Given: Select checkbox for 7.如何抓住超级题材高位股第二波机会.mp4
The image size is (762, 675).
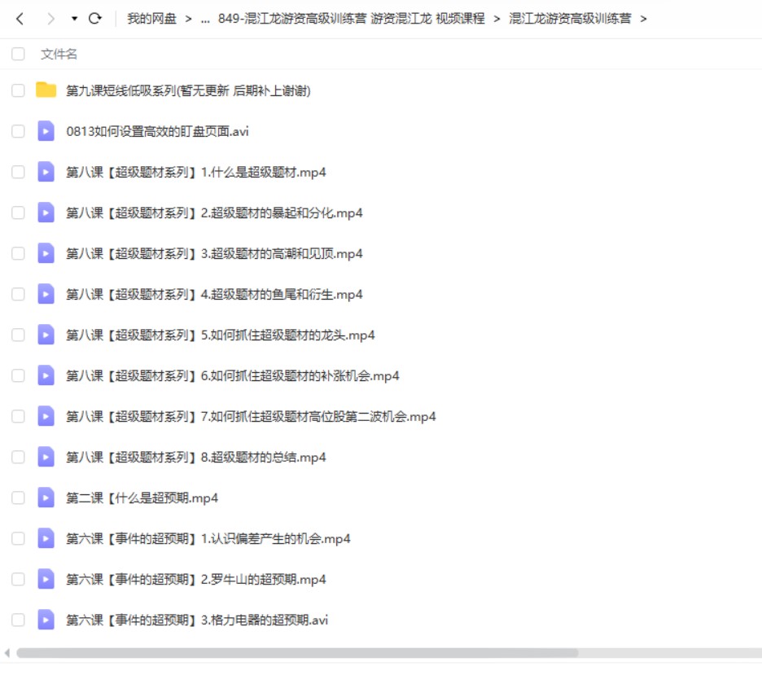Looking at the screenshot, I should (x=18, y=416).
